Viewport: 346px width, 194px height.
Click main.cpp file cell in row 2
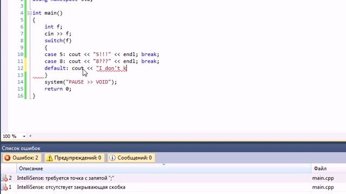pos(323,178)
